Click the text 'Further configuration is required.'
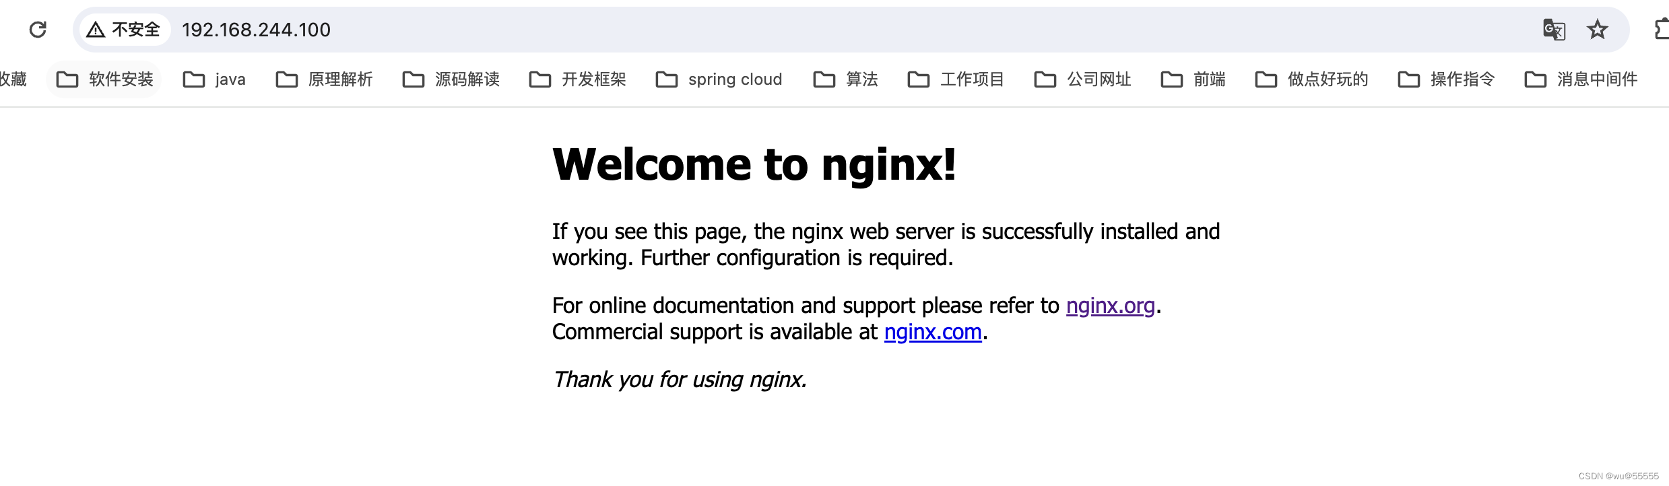This screenshot has width=1669, height=486. (797, 258)
